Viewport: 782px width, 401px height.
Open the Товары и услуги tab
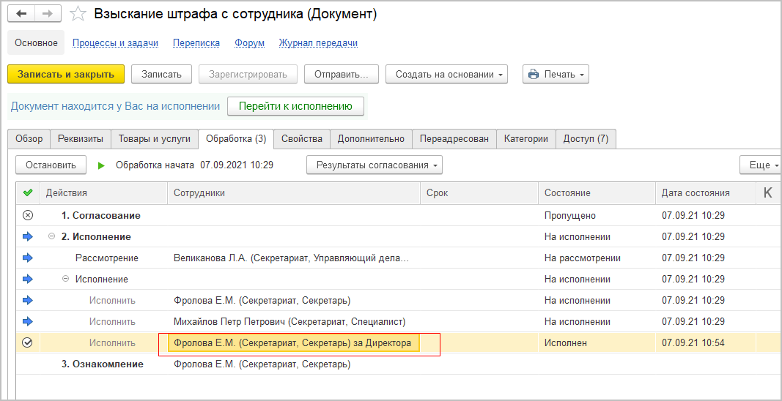(155, 138)
